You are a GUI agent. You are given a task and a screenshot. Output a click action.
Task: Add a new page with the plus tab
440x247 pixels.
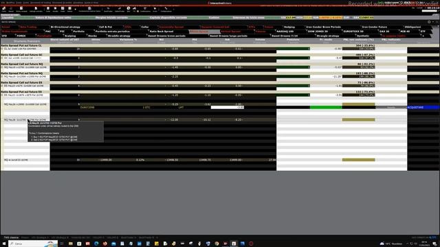[x=423, y=36]
